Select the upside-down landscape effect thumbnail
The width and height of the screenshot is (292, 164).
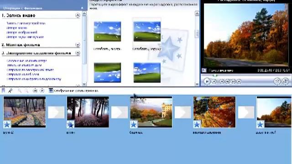(x=108, y=72)
